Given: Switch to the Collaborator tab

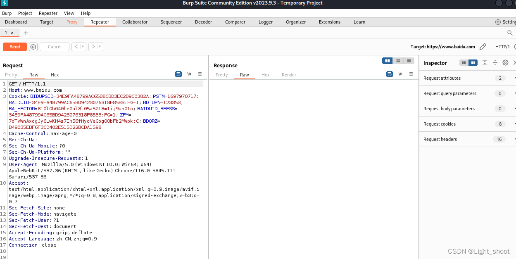Looking at the screenshot, I should (135, 22).
